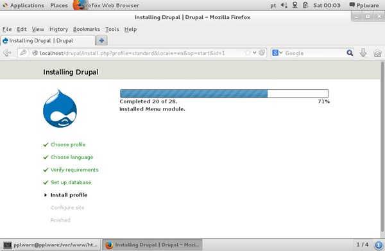
Task: Click the Installing Drupal page heading
Action: click(71, 72)
